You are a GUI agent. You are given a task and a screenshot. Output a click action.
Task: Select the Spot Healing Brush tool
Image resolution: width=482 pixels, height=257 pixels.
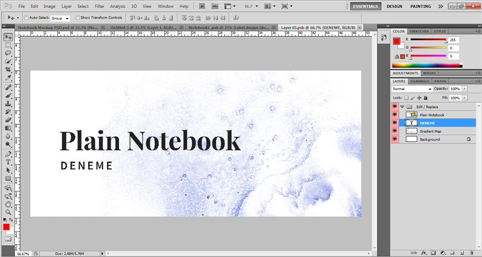pyautogui.click(x=8, y=87)
